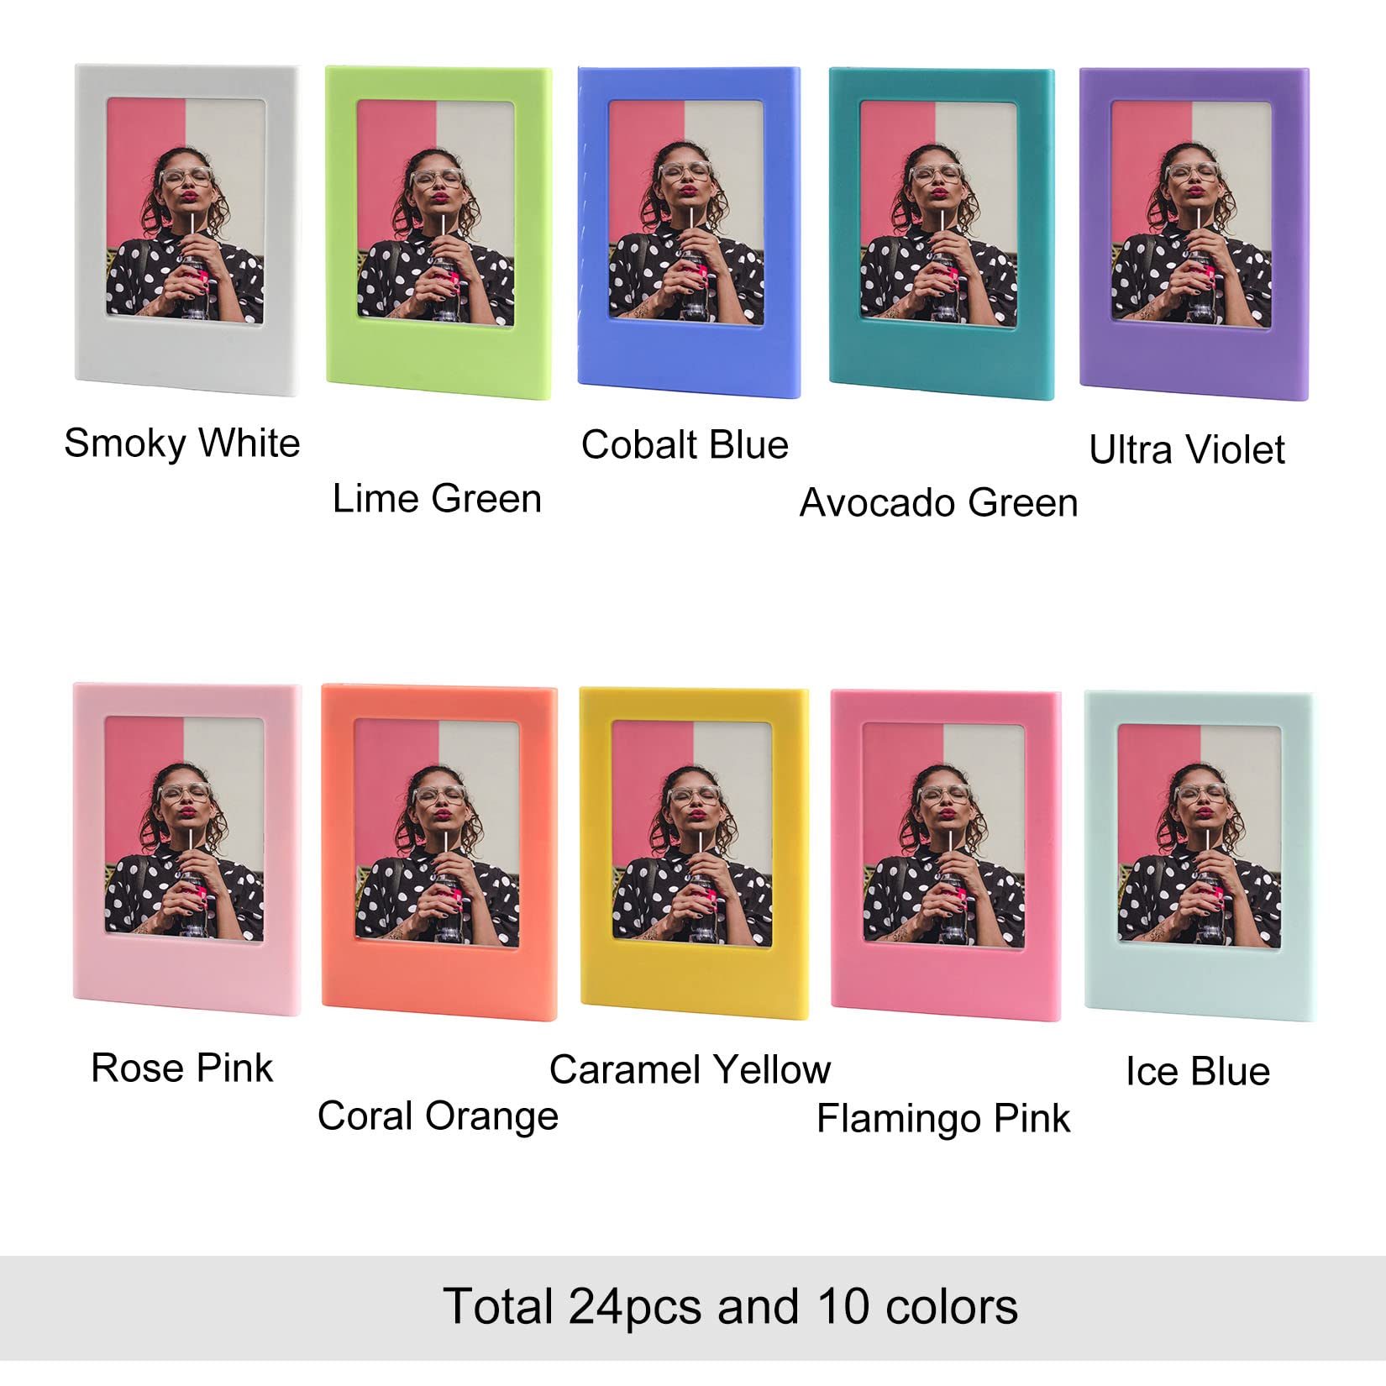Screen dimensions: 1386x1386
Task: Select the Flamingo Pink text label
Action: 943,1119
